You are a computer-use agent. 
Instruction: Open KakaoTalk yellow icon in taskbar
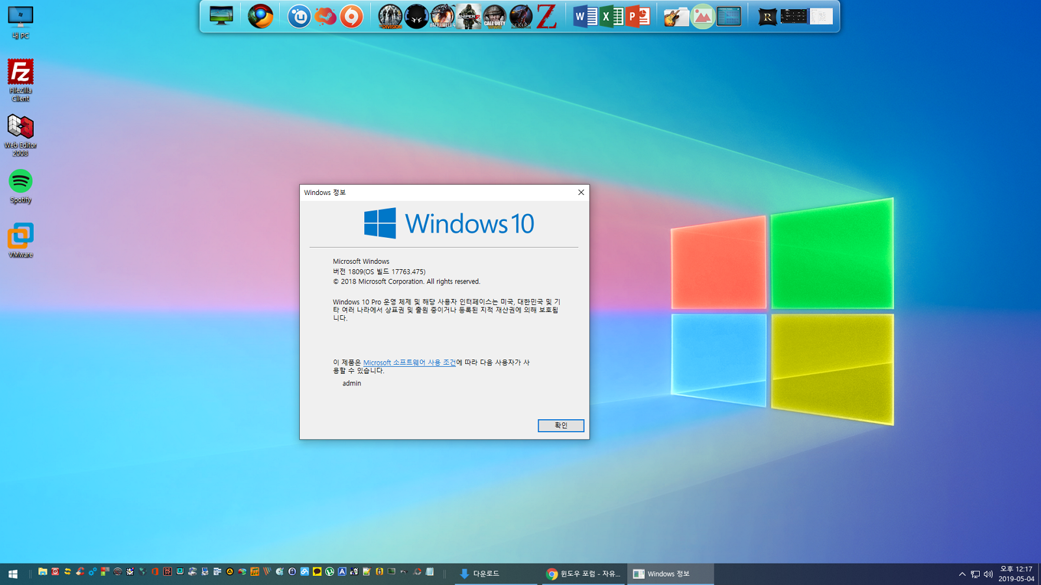point(317,572)
